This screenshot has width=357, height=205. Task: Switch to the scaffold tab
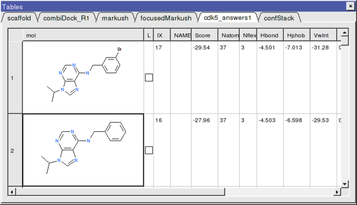point(19,18)
